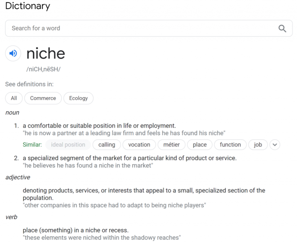Click the magnifying glass search icon
The image size is (297, 243).
tap(282, 29)
